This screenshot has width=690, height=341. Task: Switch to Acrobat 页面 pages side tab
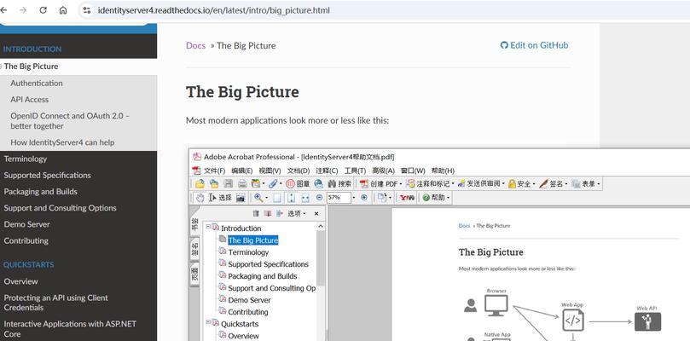(194, 274)
